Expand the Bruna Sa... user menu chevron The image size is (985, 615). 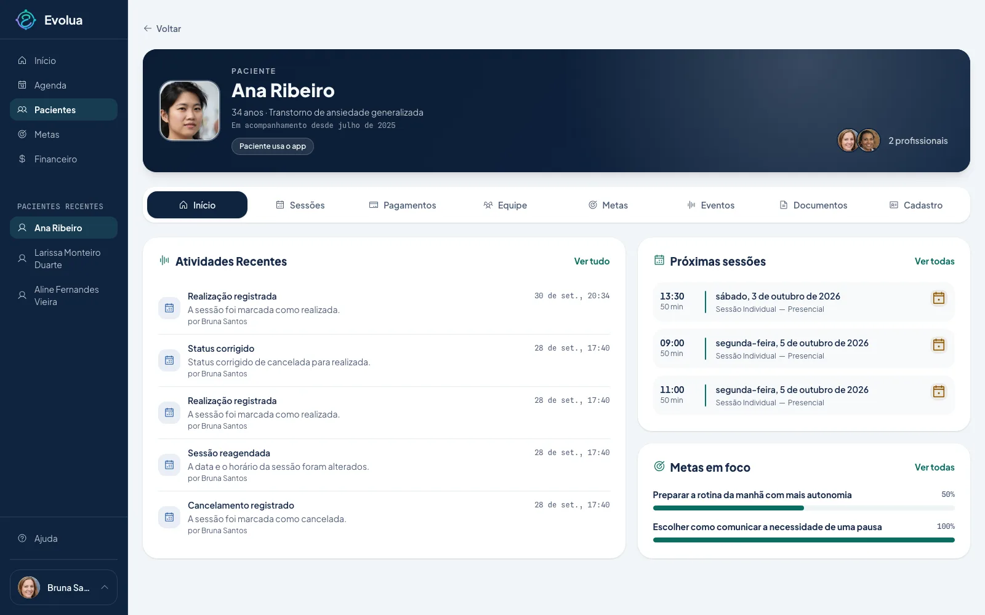tap(105, 587)
